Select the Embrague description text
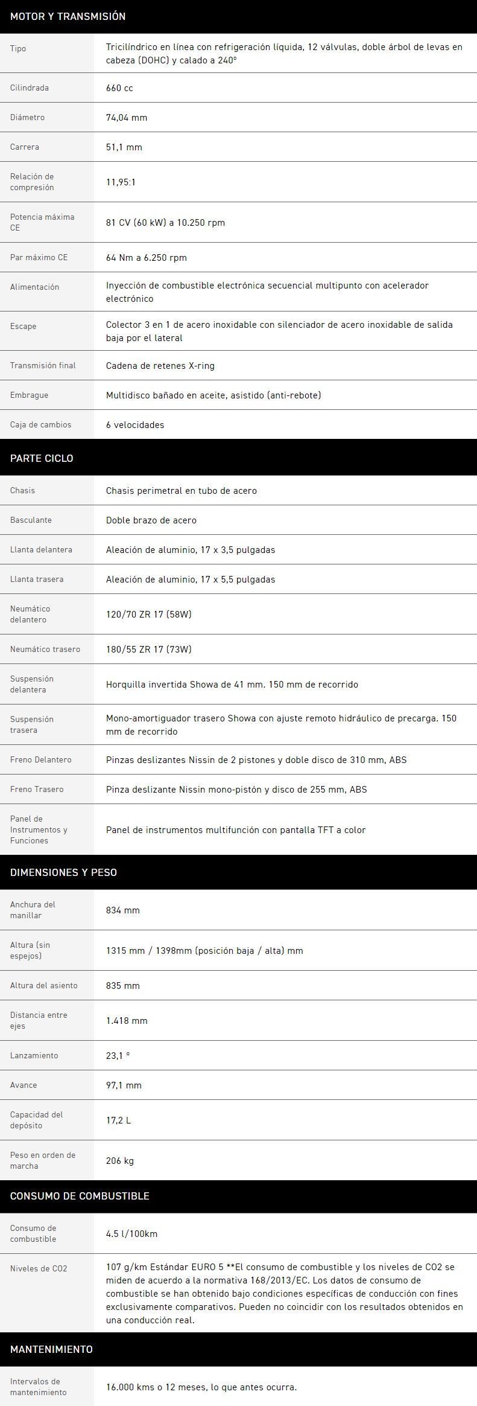Viewport: 477px width, 1406px height. click(213, 395)
